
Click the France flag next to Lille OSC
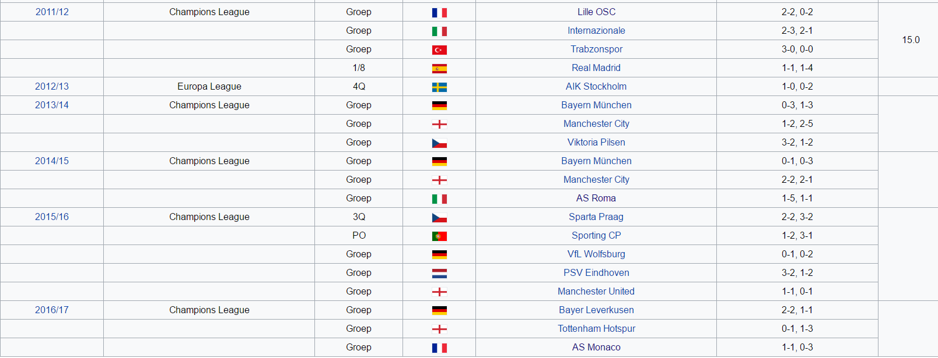[x=439, y=13]
